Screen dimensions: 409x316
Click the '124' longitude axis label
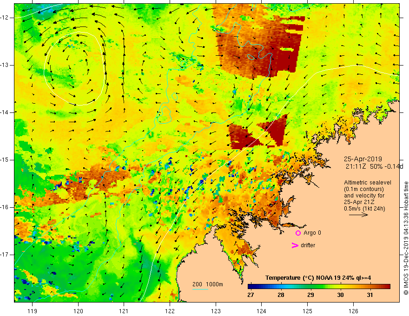[262, 311]
